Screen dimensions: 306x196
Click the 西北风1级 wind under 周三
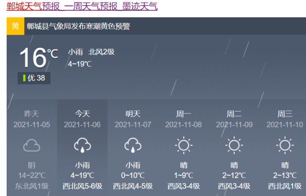coord(285,186)
